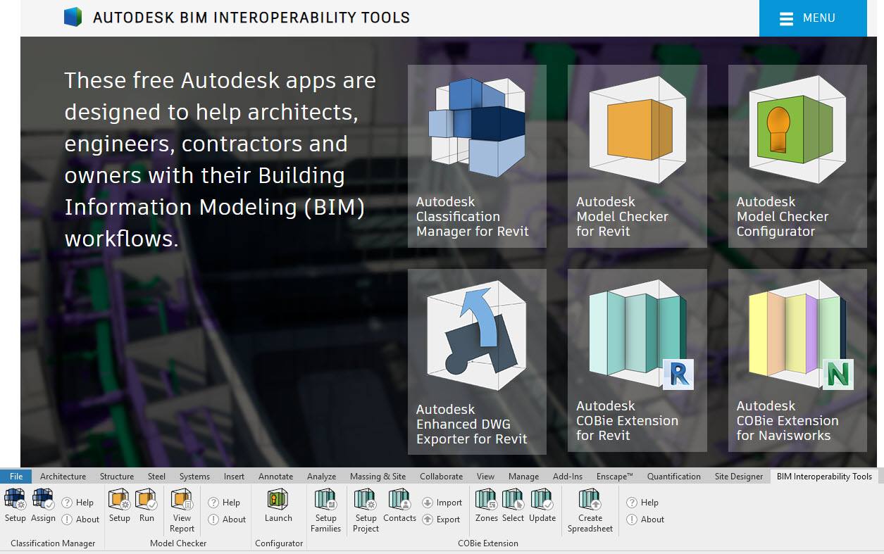Viewport: 884px width, 554px height.
Task: Open About in Classification Manager panel
Action: point(80,520)
